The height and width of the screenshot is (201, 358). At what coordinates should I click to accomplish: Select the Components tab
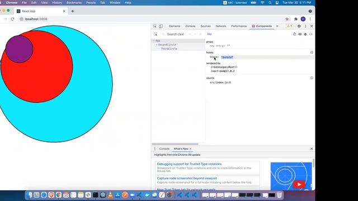262,26
